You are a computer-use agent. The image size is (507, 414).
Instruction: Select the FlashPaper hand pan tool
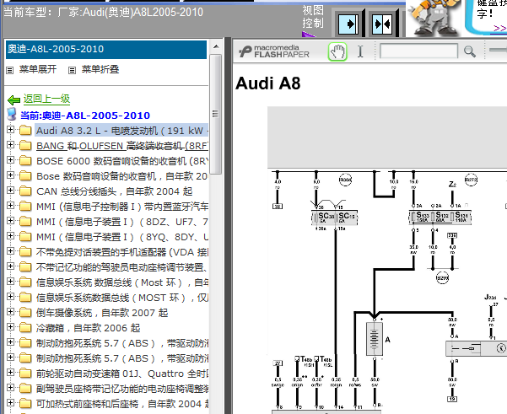[337, 51]
